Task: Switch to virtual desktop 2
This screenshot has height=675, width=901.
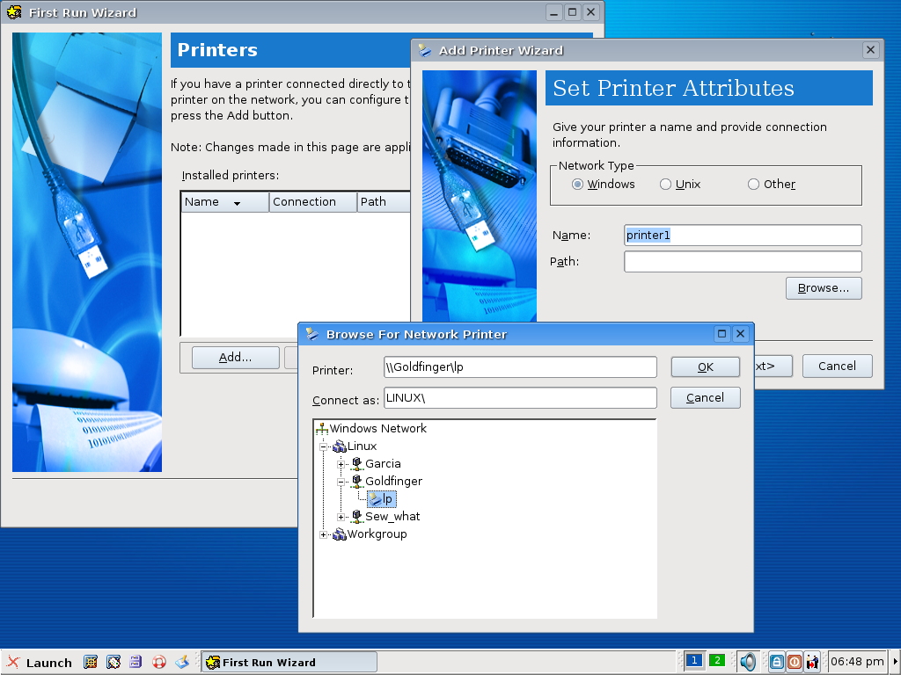Action: click(717, 661)
